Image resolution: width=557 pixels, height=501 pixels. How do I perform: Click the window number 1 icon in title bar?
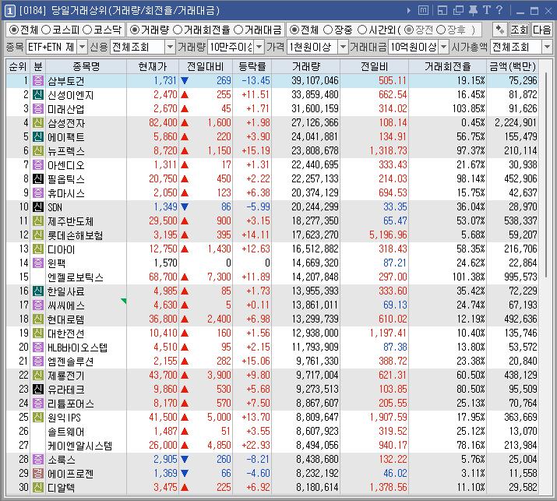pos(10,11)
